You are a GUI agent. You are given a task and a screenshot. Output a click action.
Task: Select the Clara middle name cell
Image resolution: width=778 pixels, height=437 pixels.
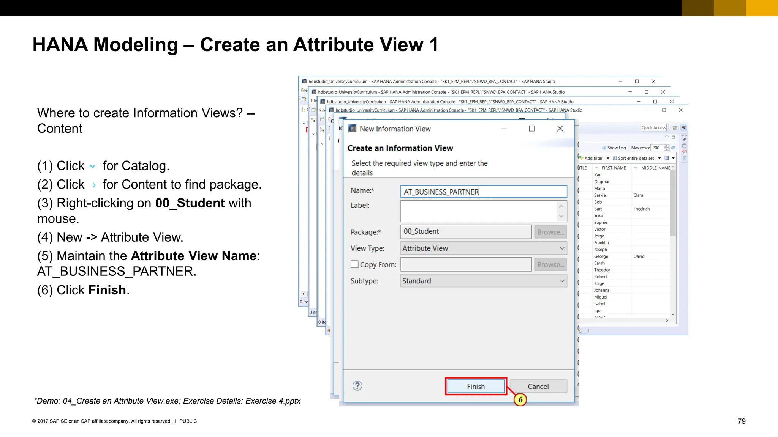pos(651,195)
